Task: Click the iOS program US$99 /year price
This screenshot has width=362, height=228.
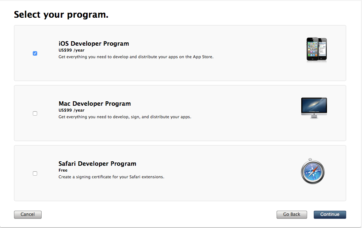Action: [x=71, y=50]
